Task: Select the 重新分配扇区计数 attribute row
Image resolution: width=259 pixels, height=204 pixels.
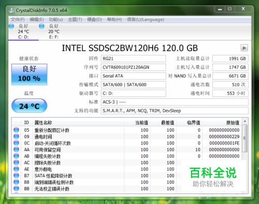Action: click(x=127, y=130)
